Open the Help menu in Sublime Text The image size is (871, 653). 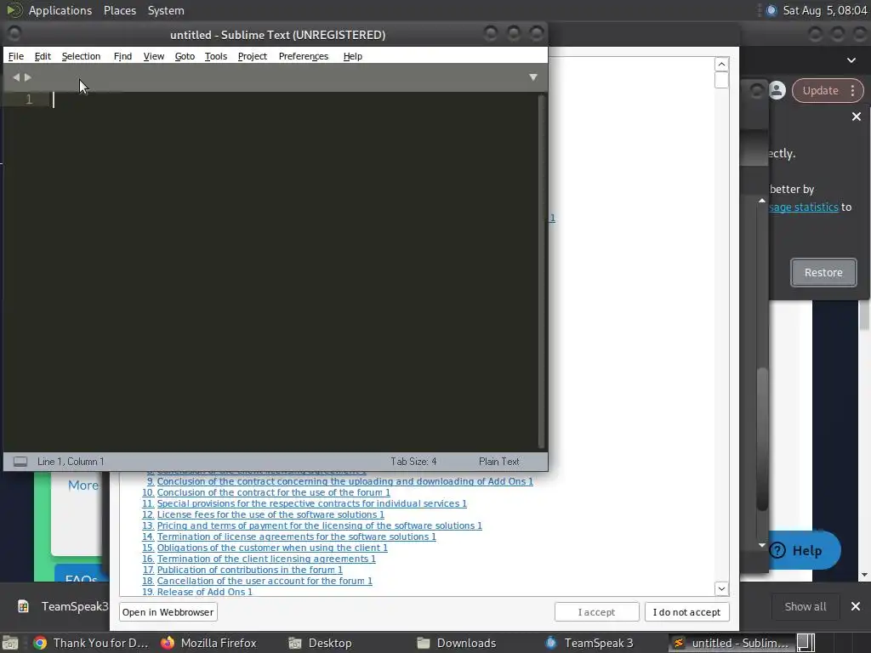pyautogui.click(x=353, y=56)
